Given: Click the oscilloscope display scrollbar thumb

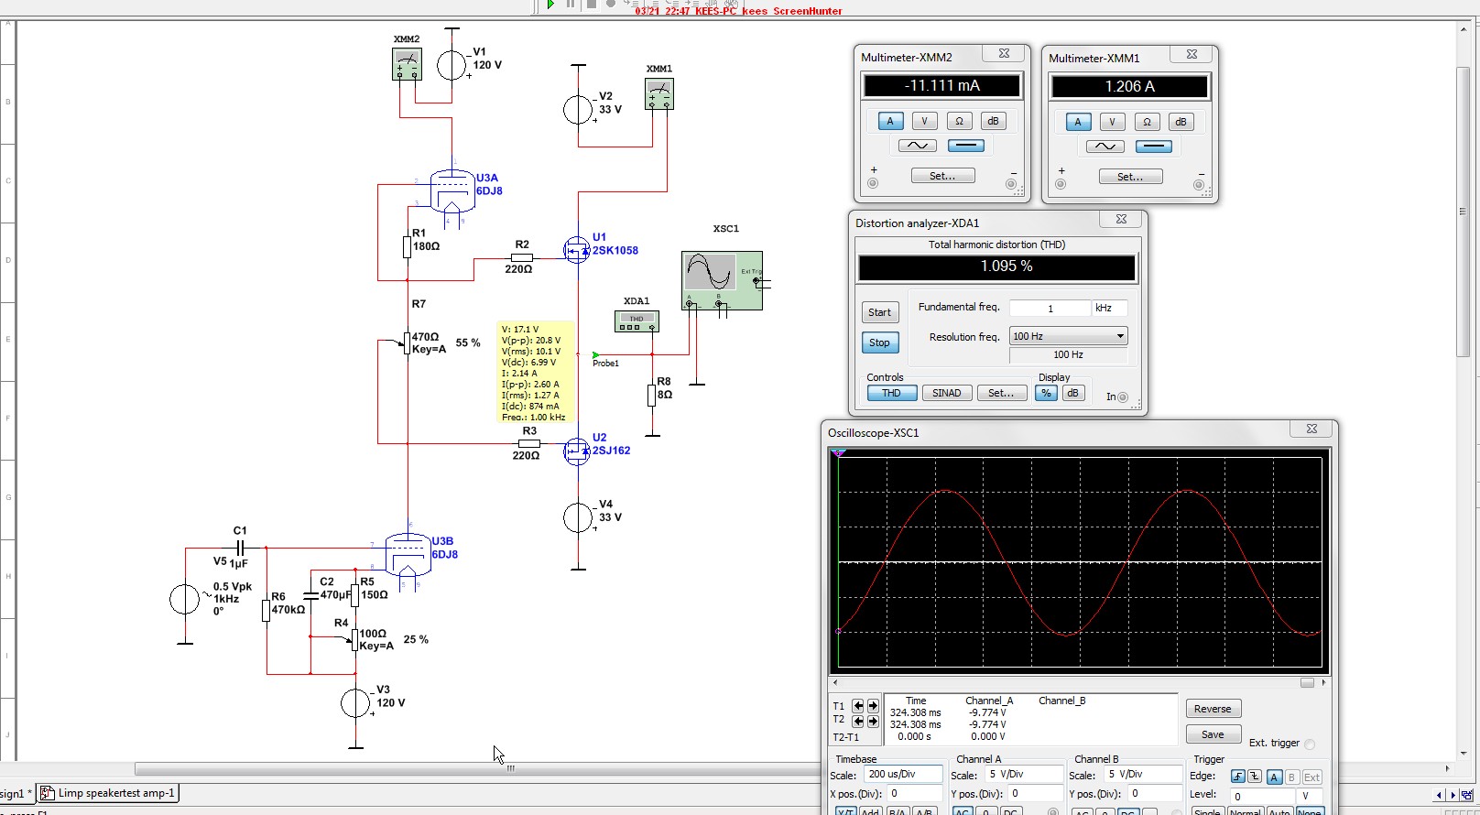Looking at the screenshot, I should coord(1307,682).
